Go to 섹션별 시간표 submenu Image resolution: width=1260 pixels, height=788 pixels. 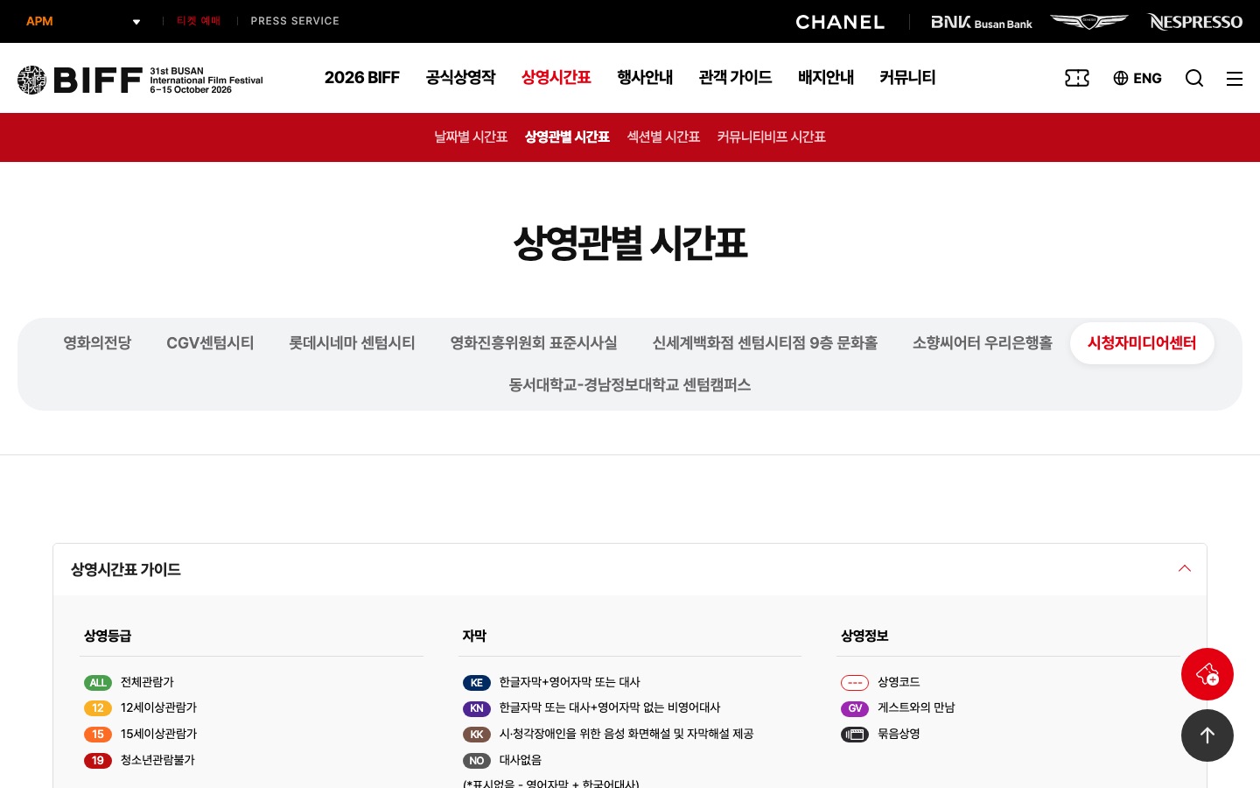coord(663,137)
